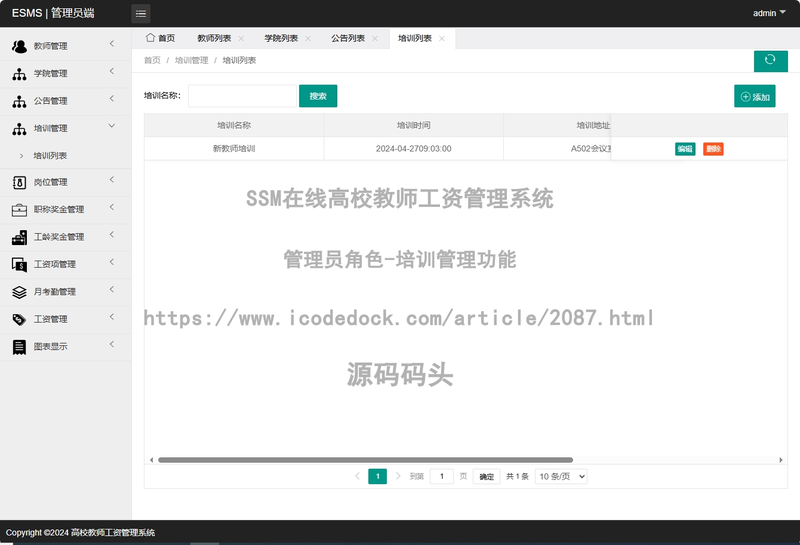Click the 搜索 button
Screen dimensions: 800x545
point(318,96)
